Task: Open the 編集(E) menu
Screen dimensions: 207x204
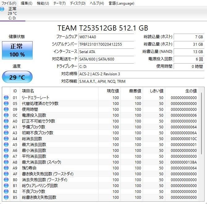Action: coord(26,3)
